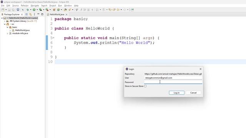
Task: Click the green Run button icon
Action: tap(34, 10)
